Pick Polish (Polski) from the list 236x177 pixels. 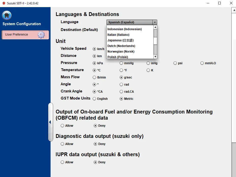118,57
